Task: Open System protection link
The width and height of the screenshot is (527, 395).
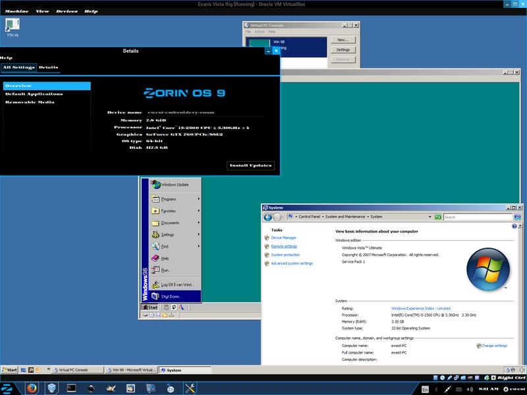Action: pyautogui.click(x=285, y=255)
